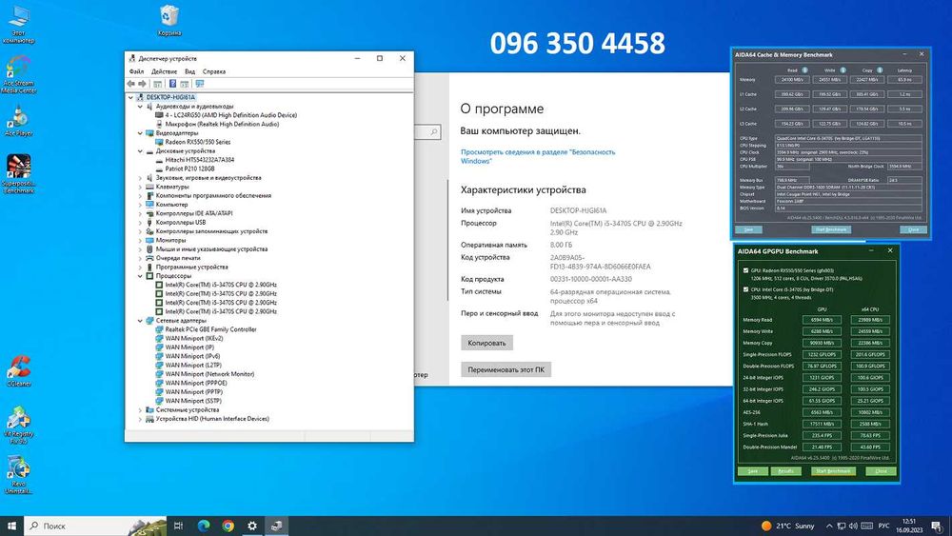Collapse the Видеоадаптеры category
Screen dimensions: 952x536
point(140,133)
